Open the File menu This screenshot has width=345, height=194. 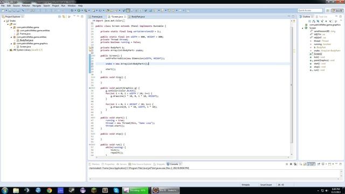pyautogui.click(x=3, y=6)
